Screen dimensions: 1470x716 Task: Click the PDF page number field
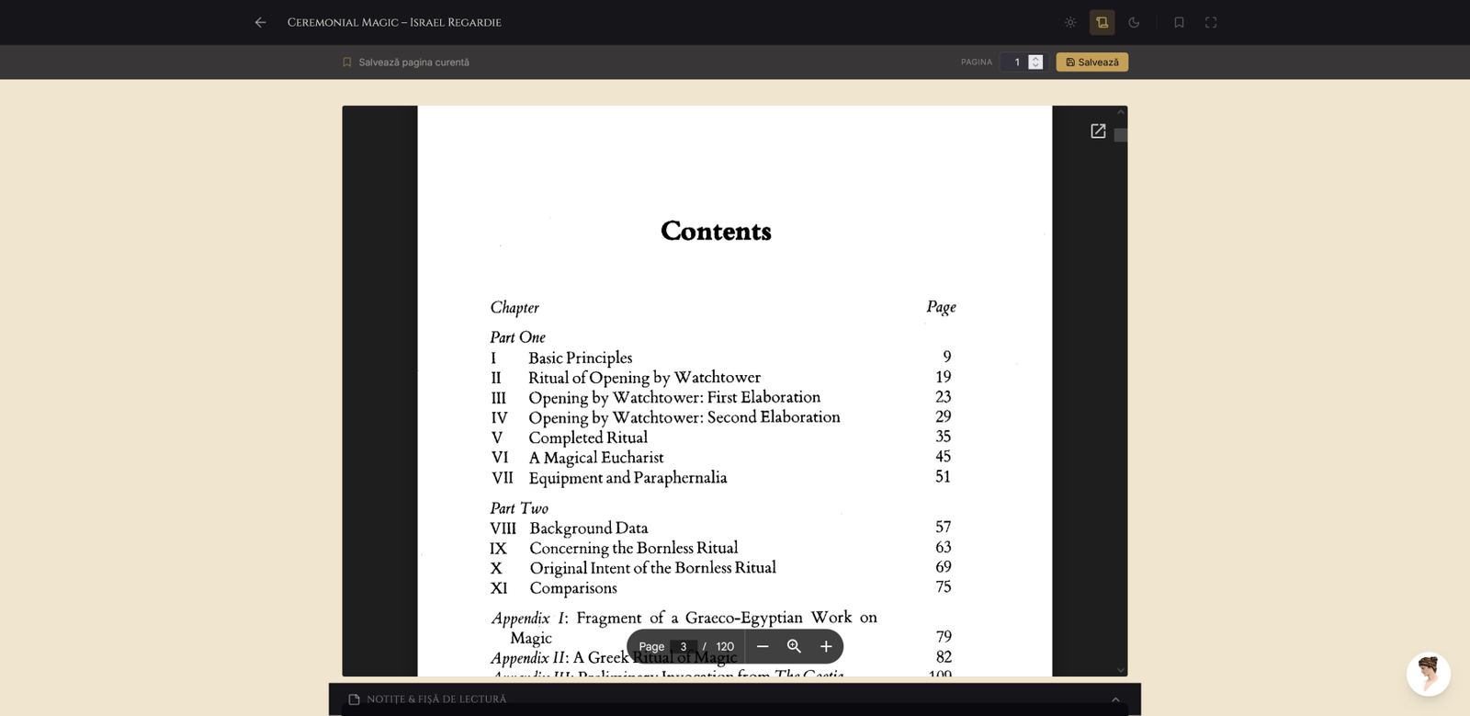coord(684,647)
